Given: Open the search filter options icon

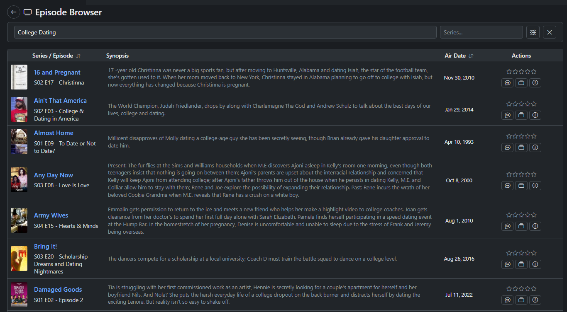Looking at the screenshot, I should tap(533, 32).
